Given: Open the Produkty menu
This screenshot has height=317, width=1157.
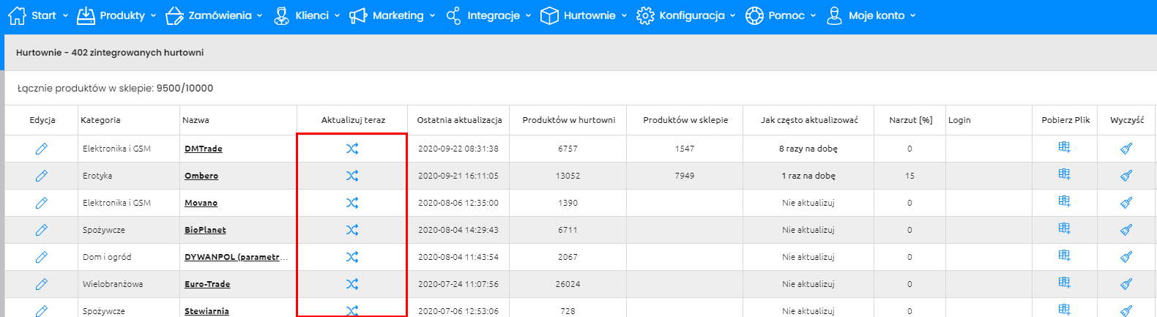Looking at the screenshot, I should coord(116,15).
